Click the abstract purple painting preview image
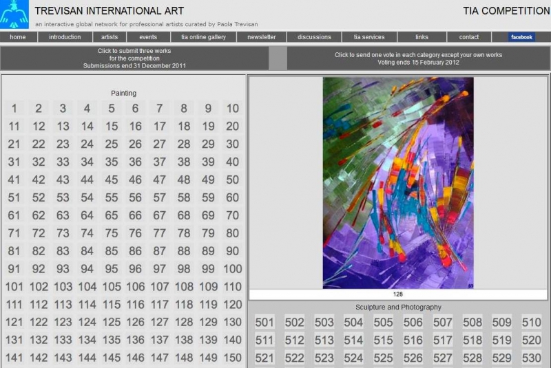The image size is (551, 368). coord(398,182)
